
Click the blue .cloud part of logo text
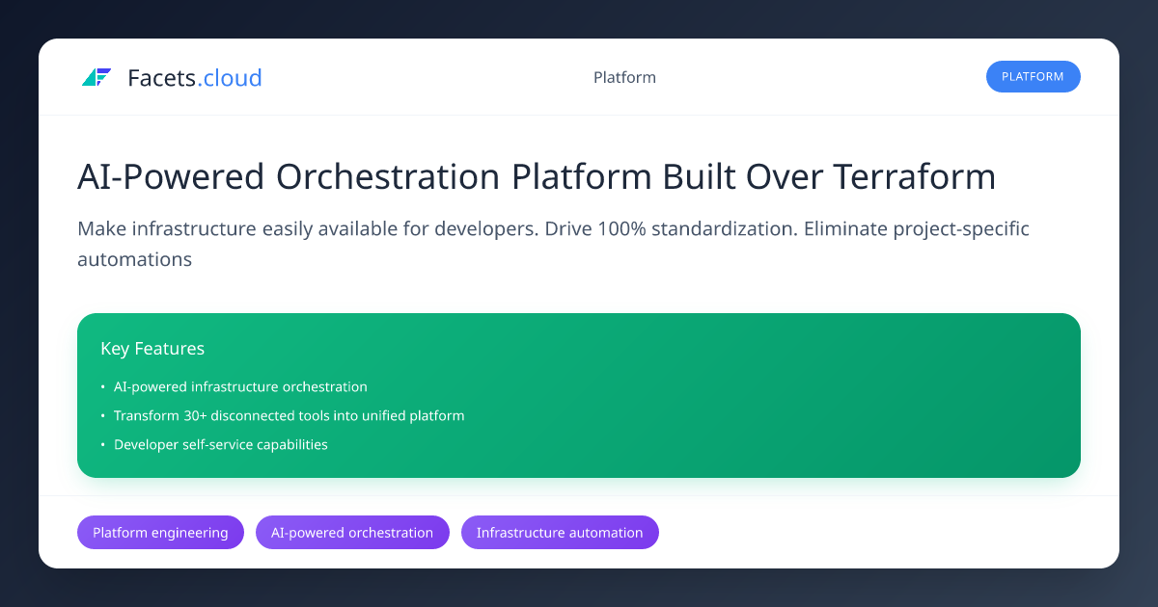coord(230,78)
